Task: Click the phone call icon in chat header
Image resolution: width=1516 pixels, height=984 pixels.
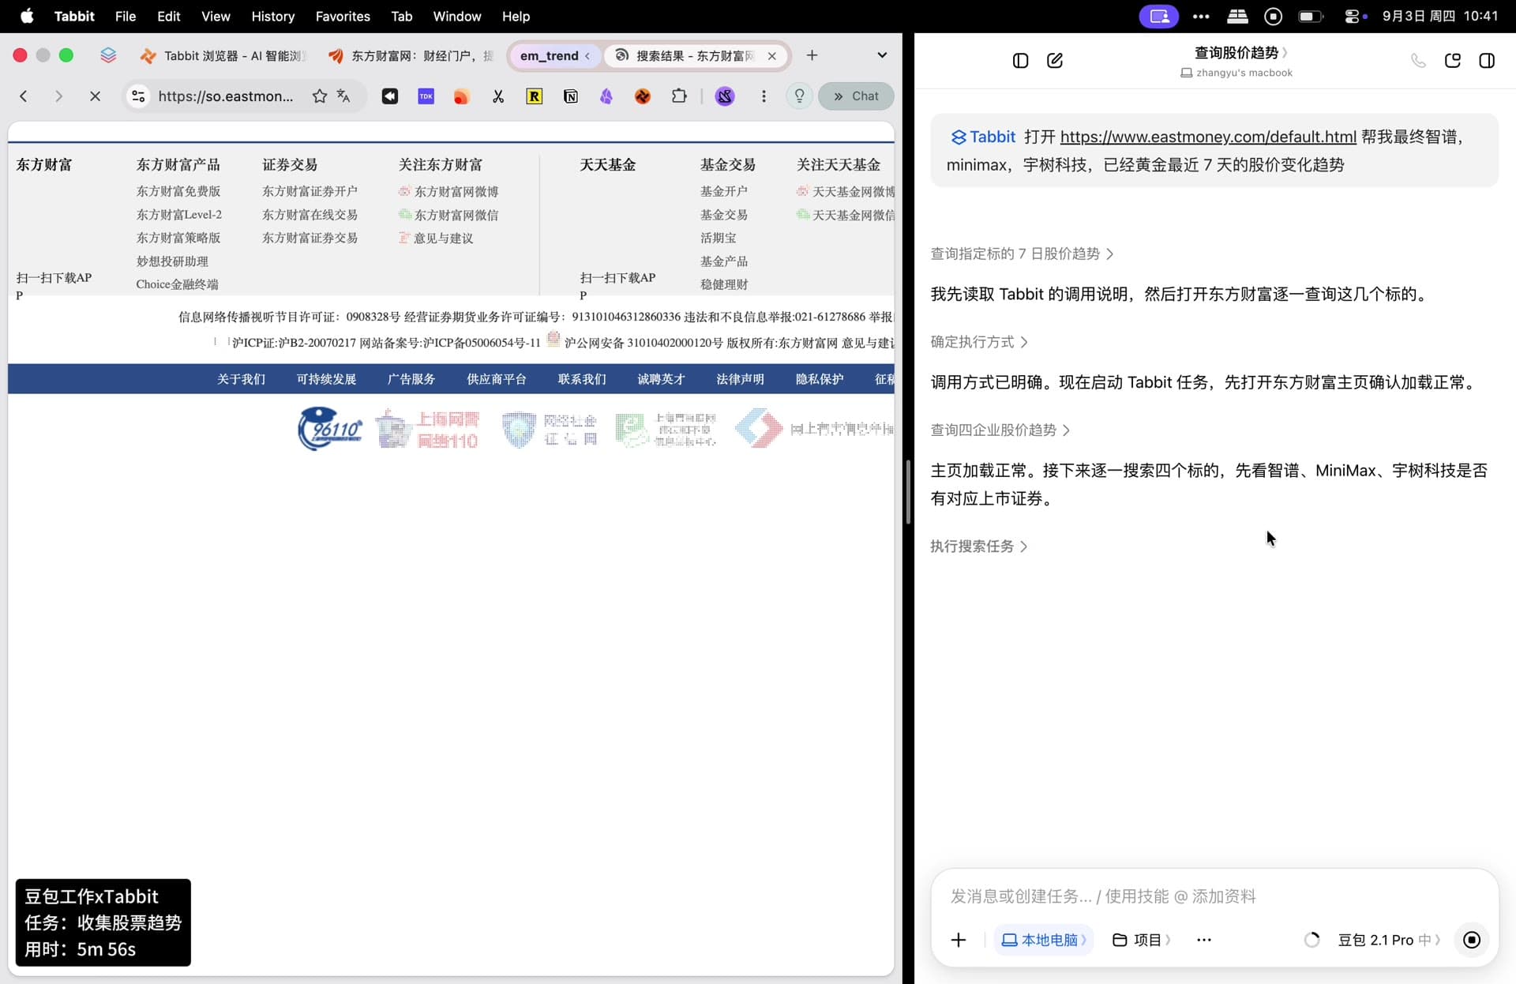Action: click(1419, 61)
